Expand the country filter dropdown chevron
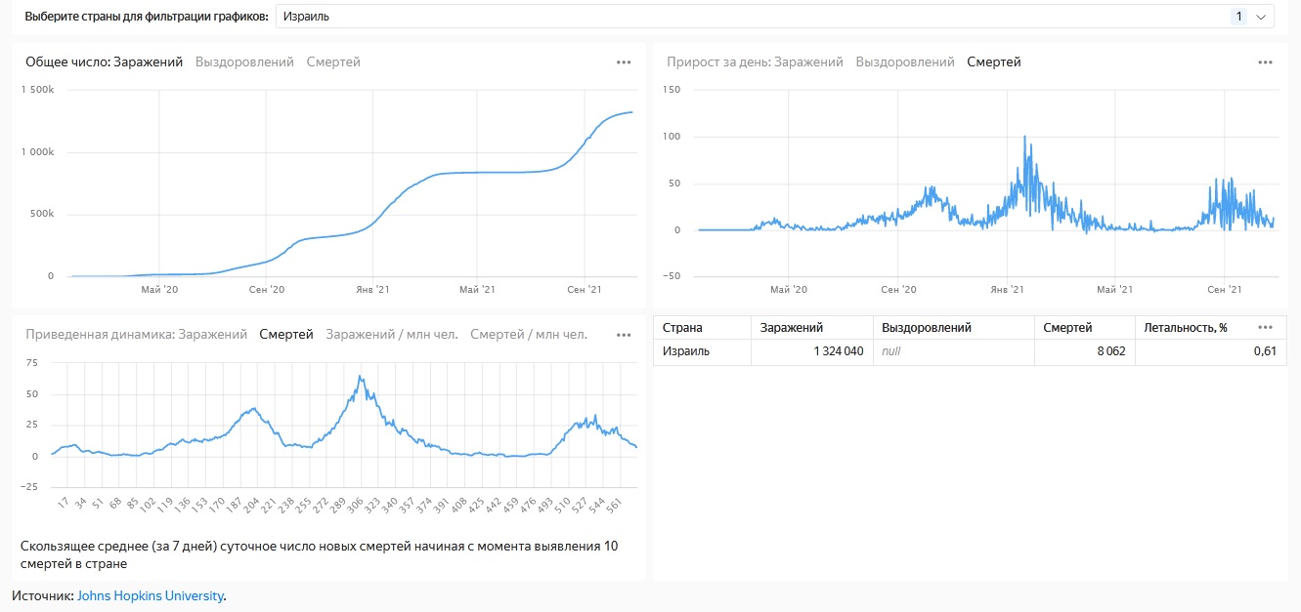 coord(1261,17)
